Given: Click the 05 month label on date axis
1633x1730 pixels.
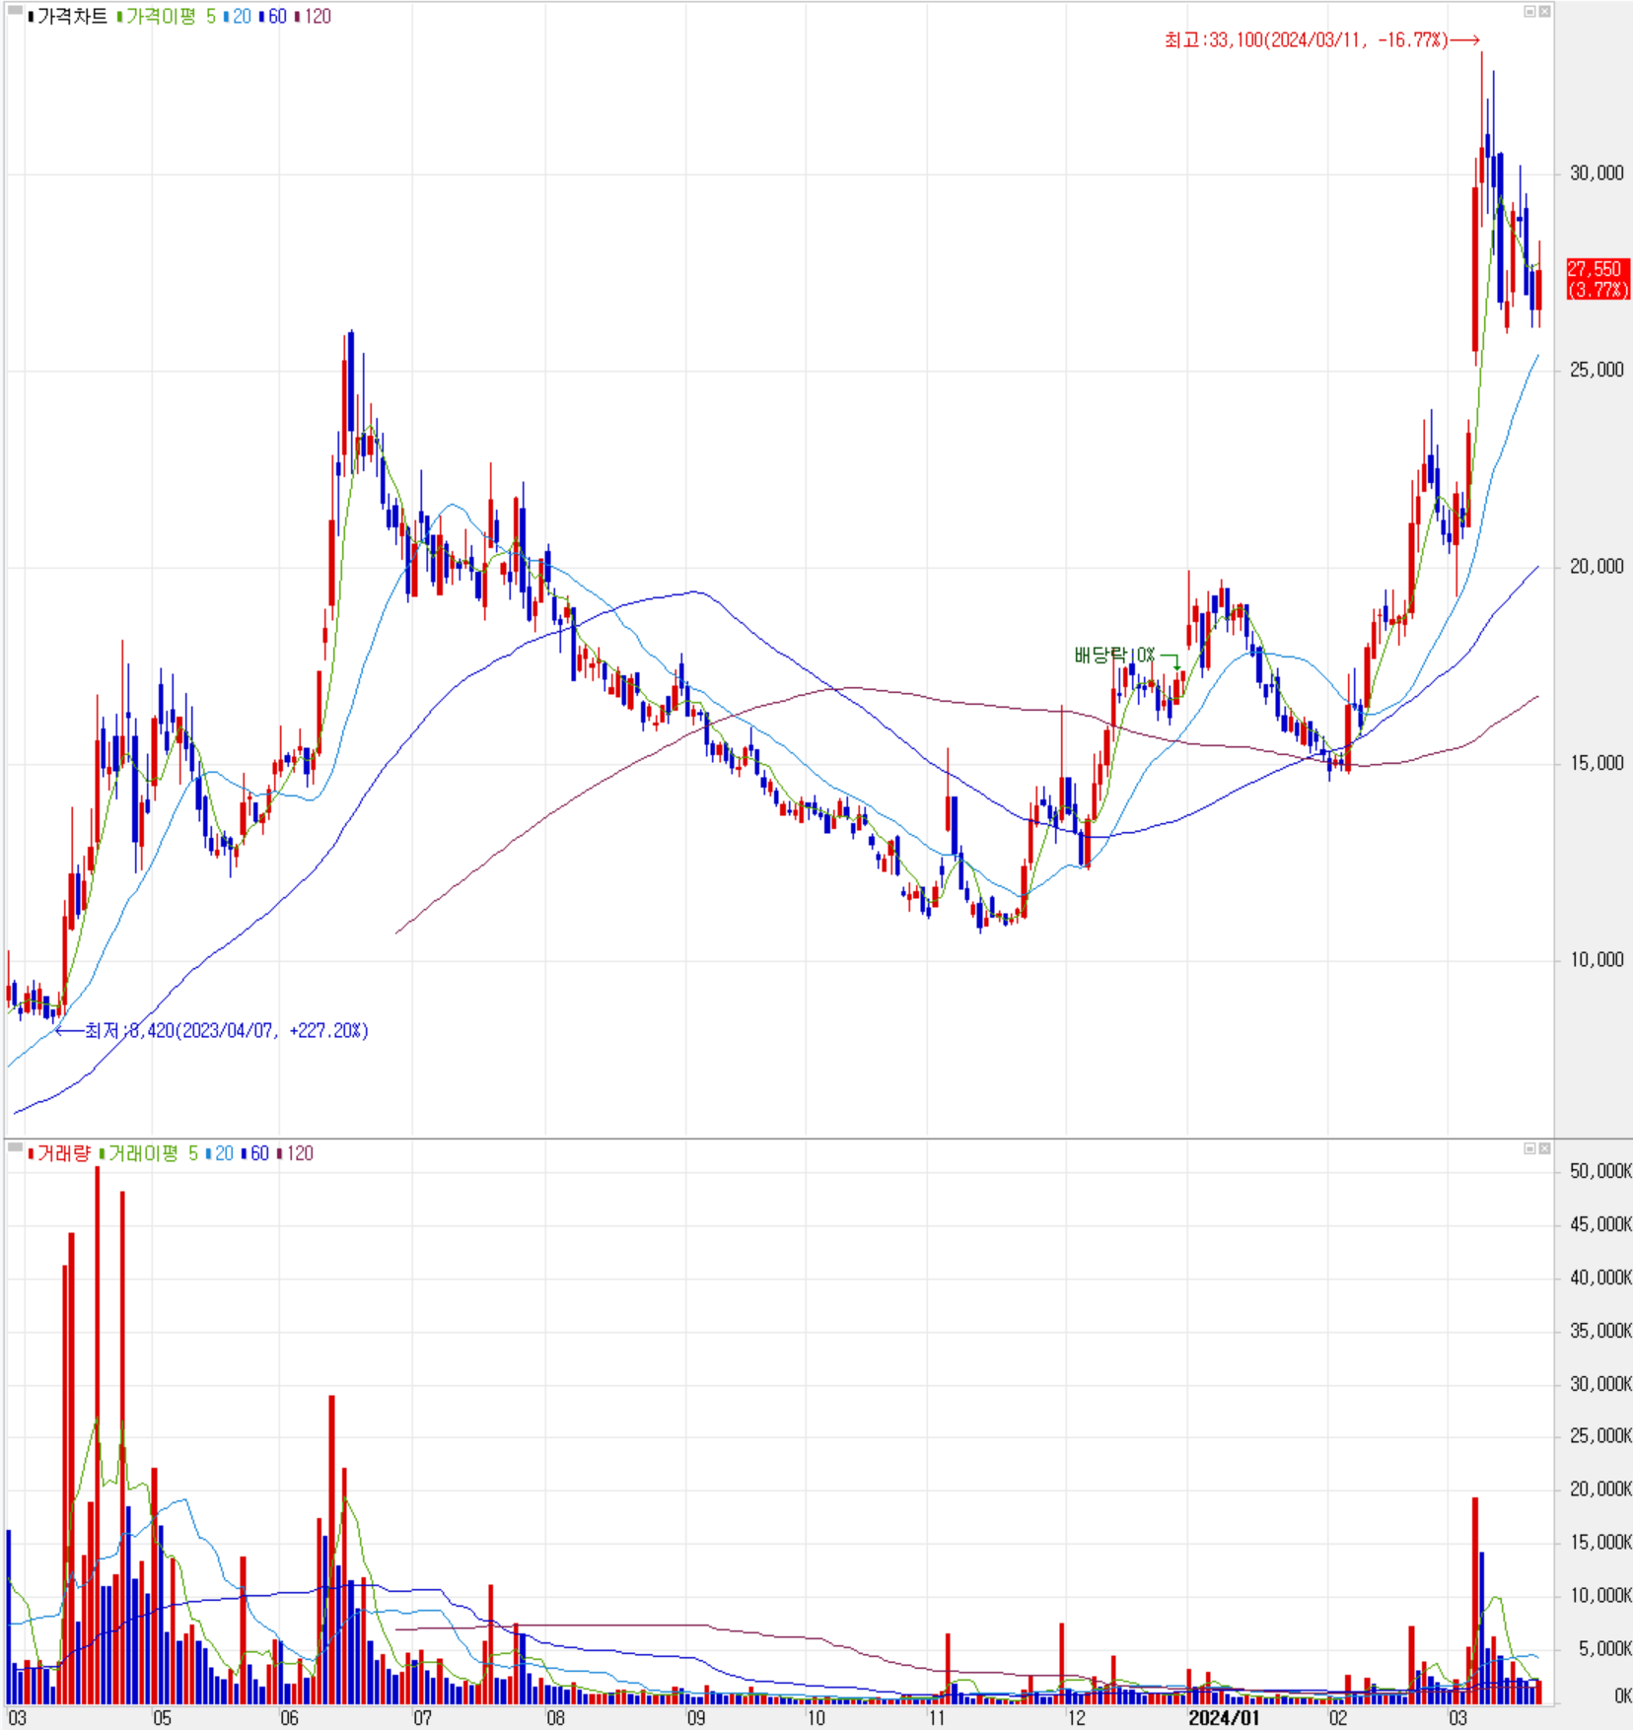Looking at the screenshot, I should (x=162, y=1718).
